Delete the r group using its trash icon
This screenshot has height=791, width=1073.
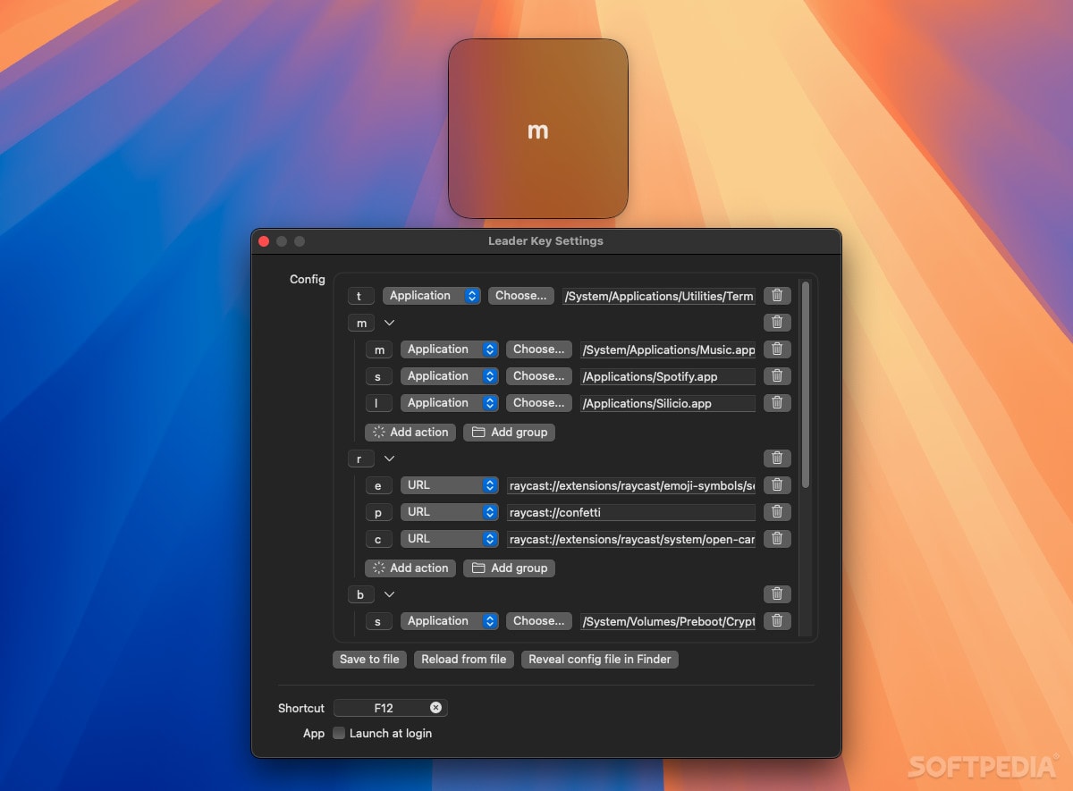[x=777, y=459]
